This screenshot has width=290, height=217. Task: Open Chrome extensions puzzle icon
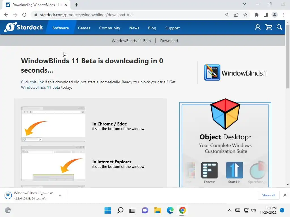(256, 15)
